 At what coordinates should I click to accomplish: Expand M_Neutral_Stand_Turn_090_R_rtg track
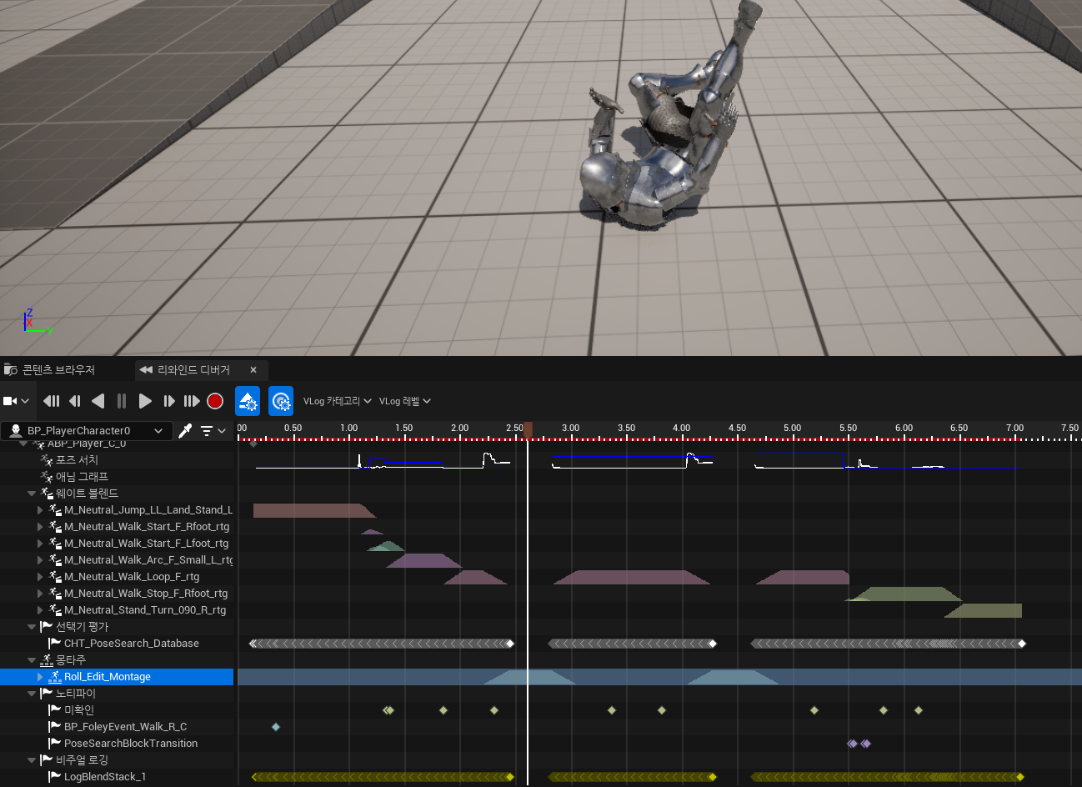coord(40,609)
